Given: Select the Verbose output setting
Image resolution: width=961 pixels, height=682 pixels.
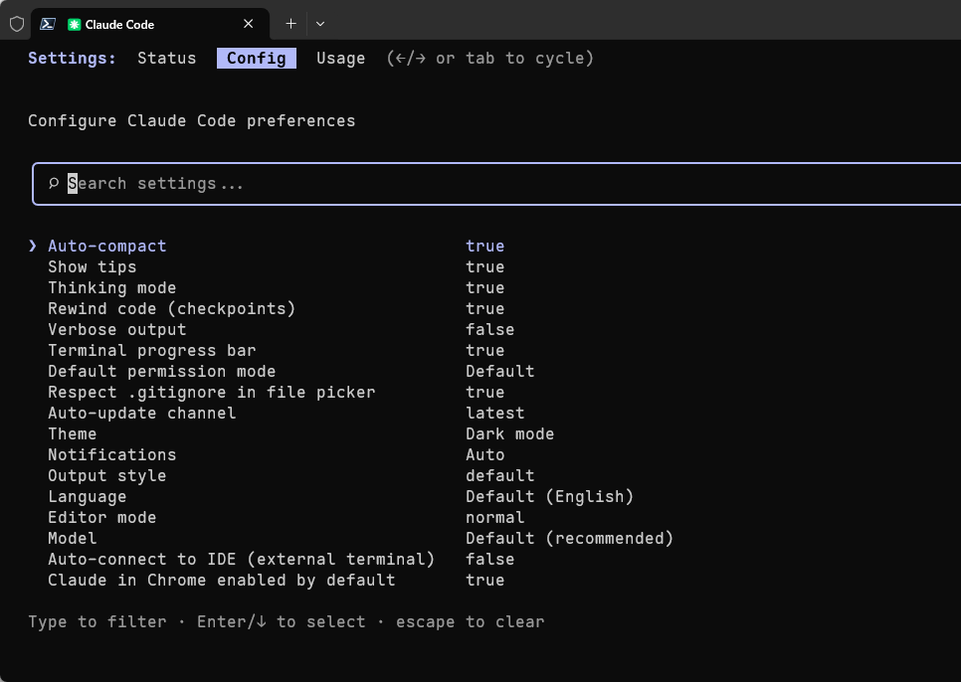Looking at the screenshot, I should pyautogui.click(x=117, y=329).
